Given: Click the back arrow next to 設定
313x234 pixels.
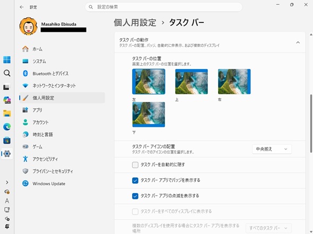Looking at the screenshot, I should [22, 7].
